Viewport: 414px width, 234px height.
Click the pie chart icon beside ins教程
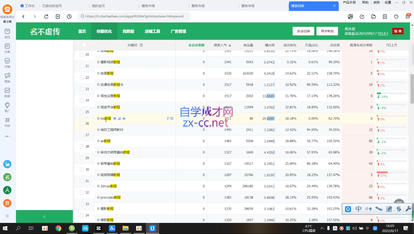pyautogui.click(x=115, y=118)
